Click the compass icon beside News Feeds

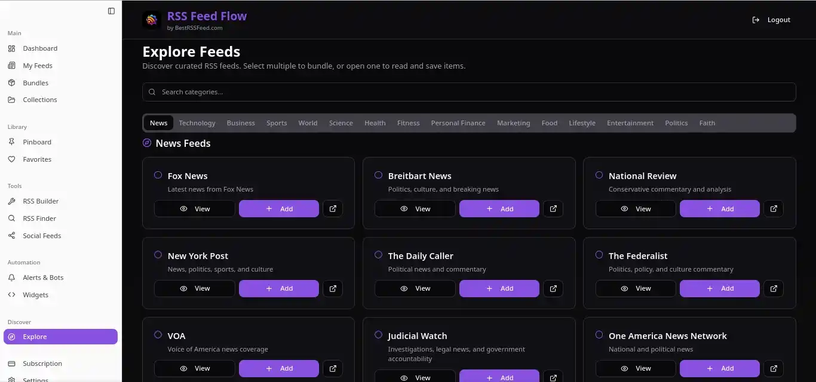[x=147, y=143]
